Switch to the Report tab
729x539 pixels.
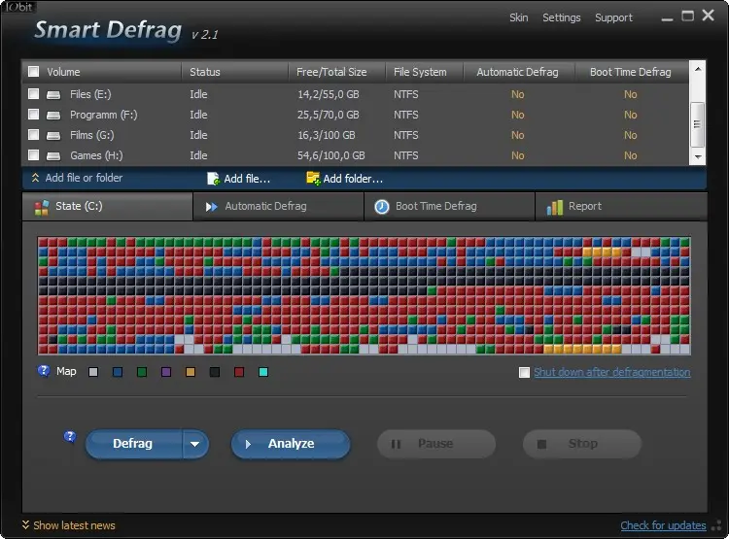click(x=621, y=207)
